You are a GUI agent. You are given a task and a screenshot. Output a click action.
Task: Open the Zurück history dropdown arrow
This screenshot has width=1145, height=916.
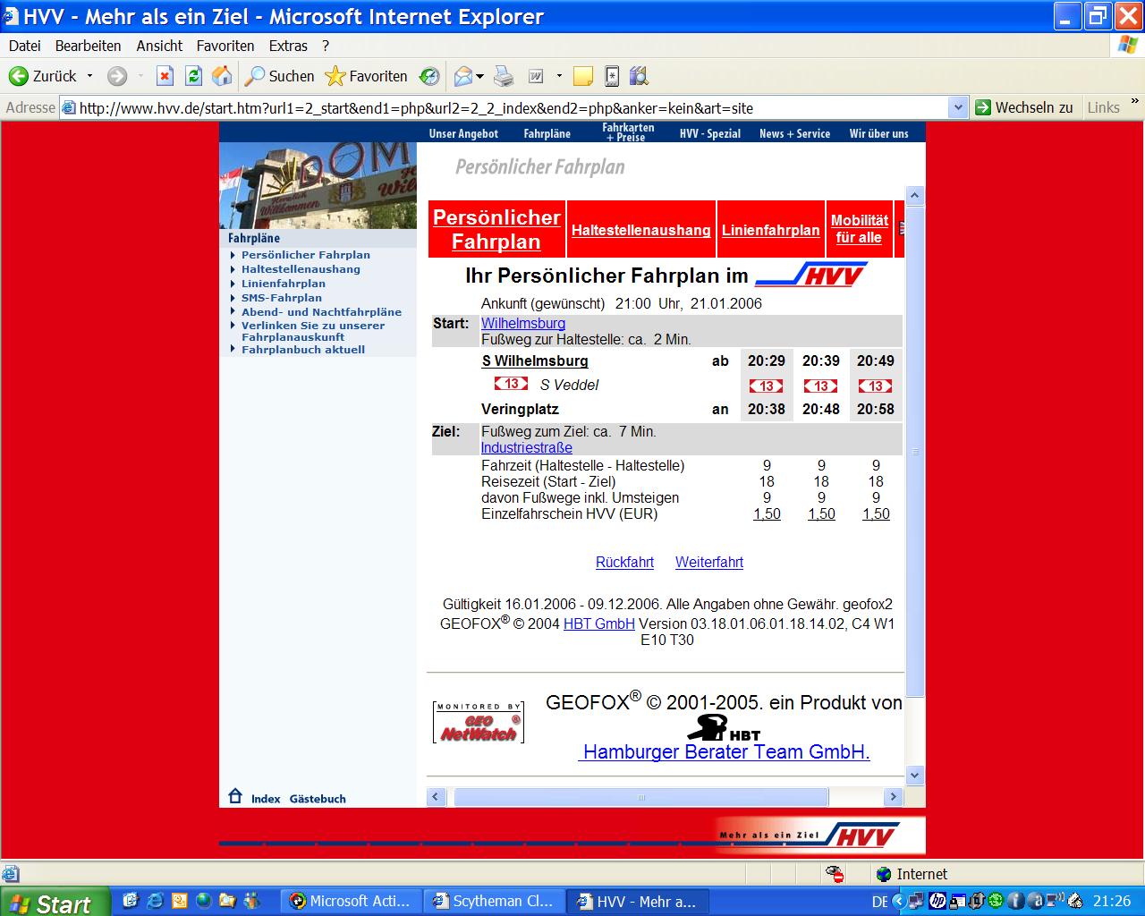[x=89, y=76]
